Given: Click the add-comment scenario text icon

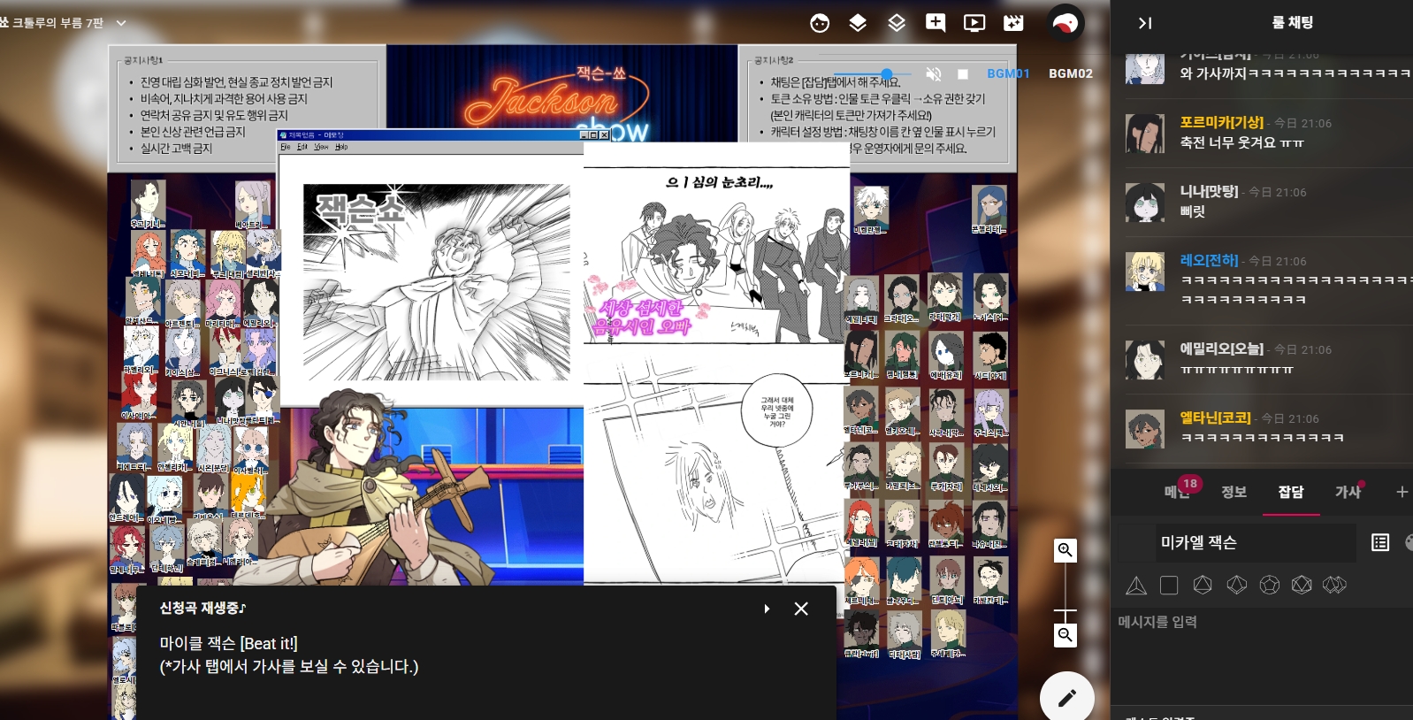Looking at the screenshot, I should [936, 23].
